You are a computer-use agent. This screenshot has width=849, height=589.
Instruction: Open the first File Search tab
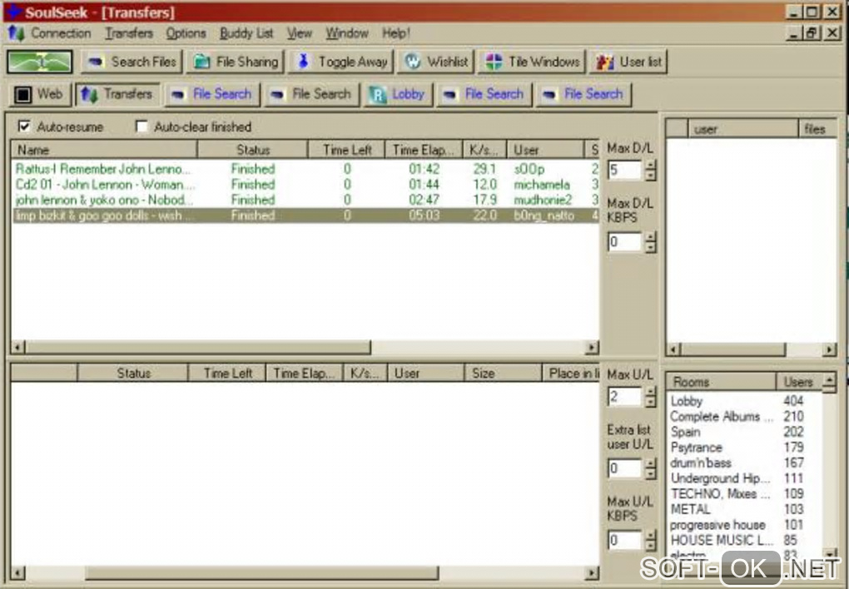[212, 94]
